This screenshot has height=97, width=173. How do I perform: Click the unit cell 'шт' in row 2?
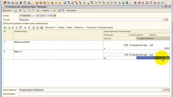[x=120, y=58]
